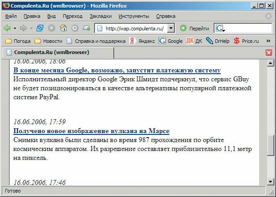Open the Back button history dropdown arrow
Viewport: 276px width, 197px height.
point(15,28)
